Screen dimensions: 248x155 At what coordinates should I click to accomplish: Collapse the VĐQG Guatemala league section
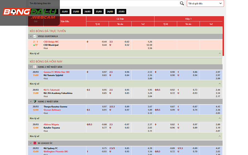pos(31,36)
